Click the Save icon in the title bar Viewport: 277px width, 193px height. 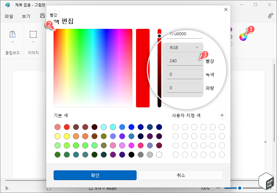(42, 16)
